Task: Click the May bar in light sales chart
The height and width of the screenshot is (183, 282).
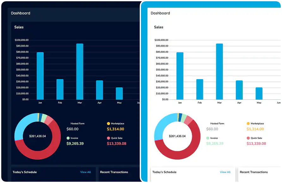Action: pos(259,93)
